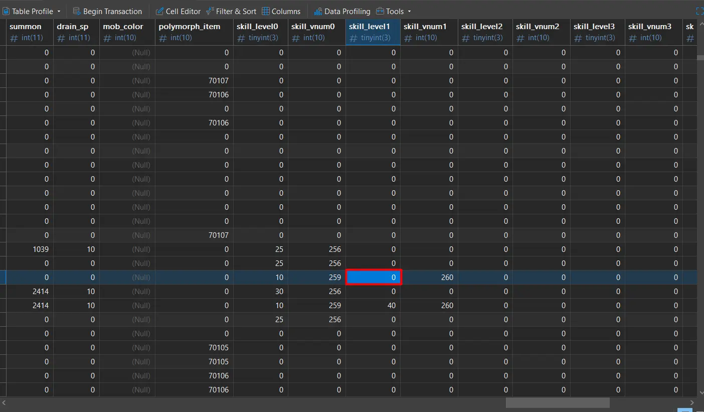Screen dimensions: 704x412
Task: Open the Cell Editor panel
Action: click(178, 12)
